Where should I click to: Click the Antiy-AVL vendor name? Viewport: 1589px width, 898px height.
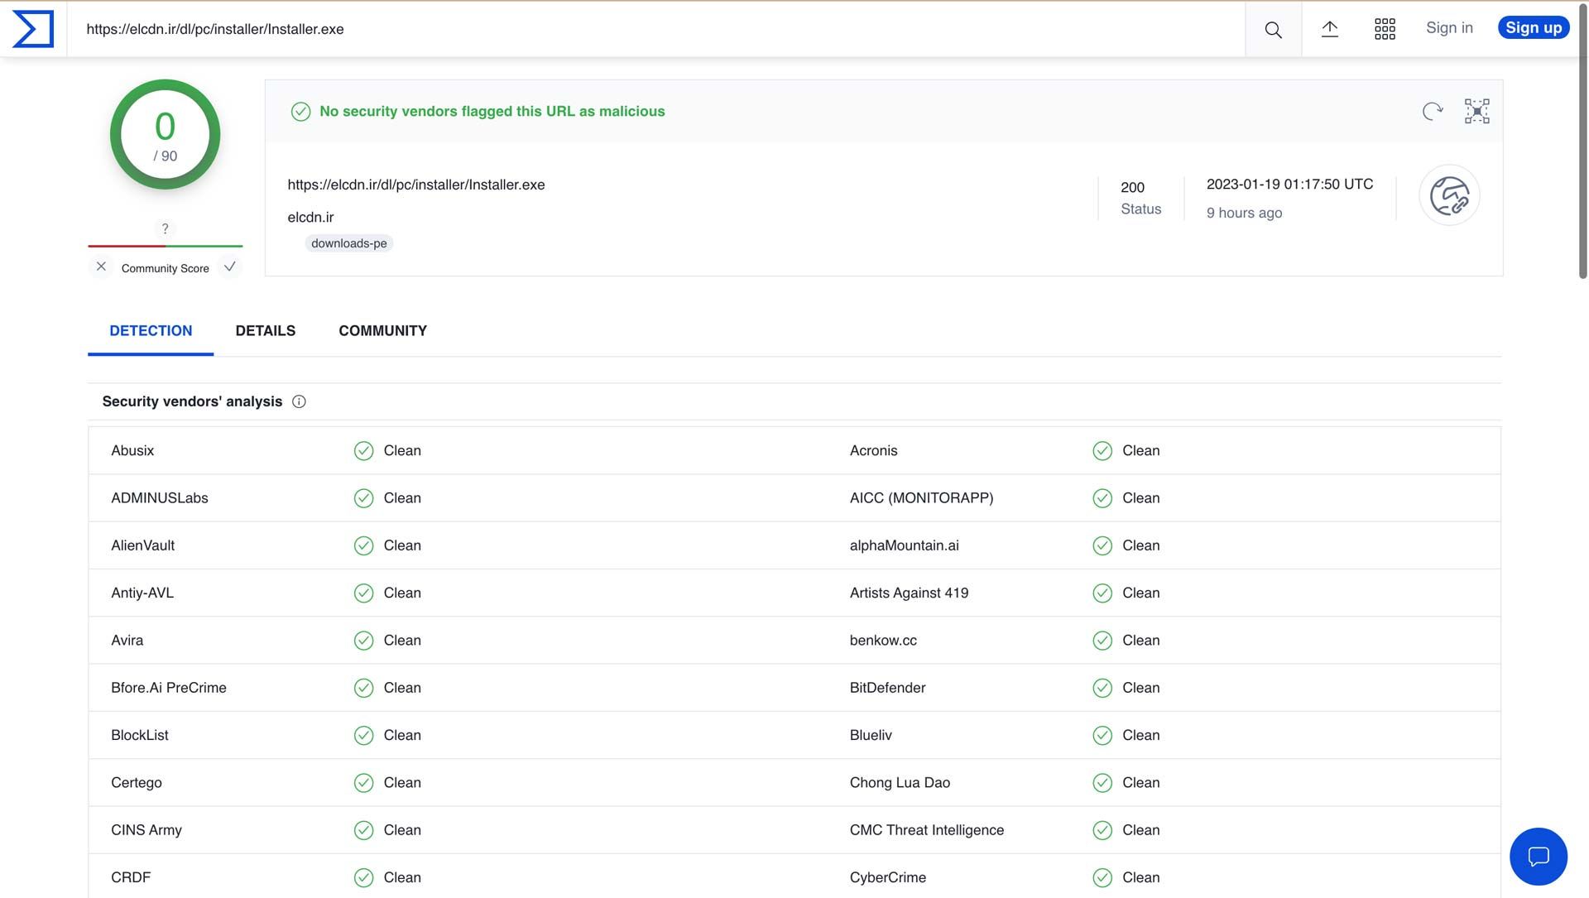pyautogui.click(x=142, y=593)
